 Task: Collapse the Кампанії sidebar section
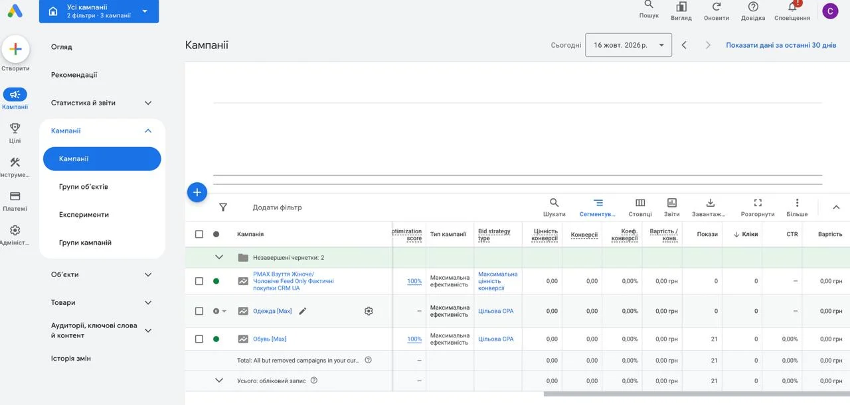tap(102, 131)
